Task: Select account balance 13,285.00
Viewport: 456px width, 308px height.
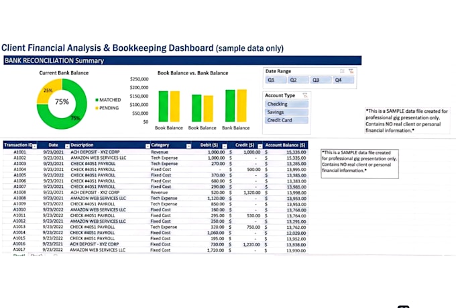Action: pos(296,164)
